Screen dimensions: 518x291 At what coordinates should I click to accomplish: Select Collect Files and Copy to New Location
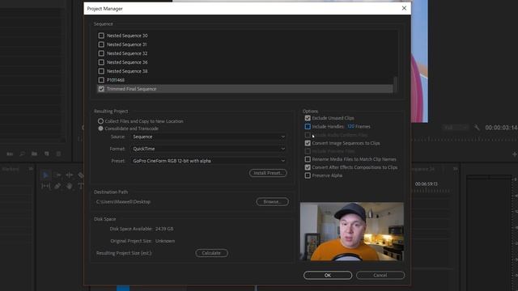[100, 121]
